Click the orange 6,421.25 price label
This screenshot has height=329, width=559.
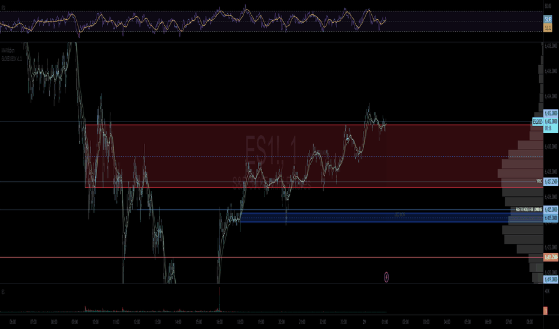[x=551, y=257]
